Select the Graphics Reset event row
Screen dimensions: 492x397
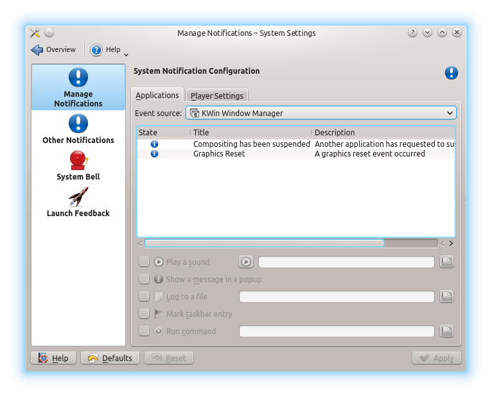tap(219, 154)
